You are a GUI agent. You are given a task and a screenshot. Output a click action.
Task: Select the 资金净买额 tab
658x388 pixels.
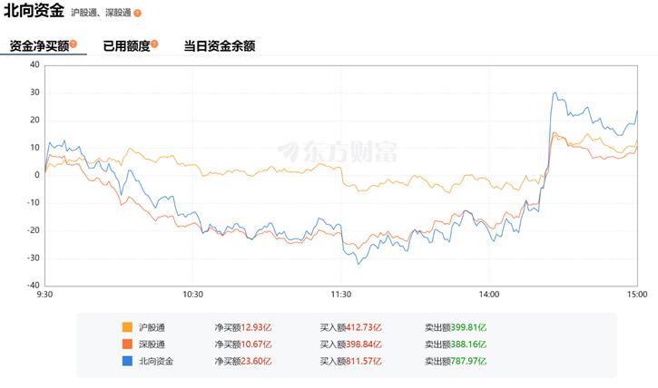pyautogui.click(x=39, y=45)
